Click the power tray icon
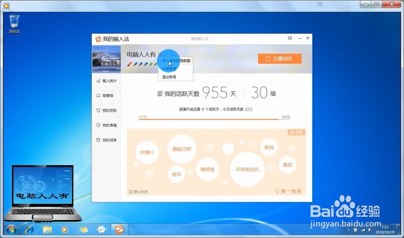The image size is (404, 238). click(355, 230)
